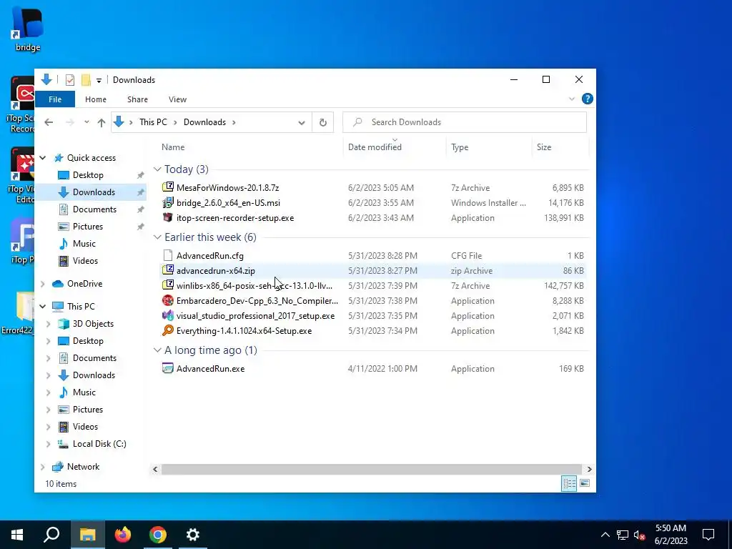The image size is (732, 549).
Task: Expand 3D Objects under This PC
Action: click(x=48, y=324)
